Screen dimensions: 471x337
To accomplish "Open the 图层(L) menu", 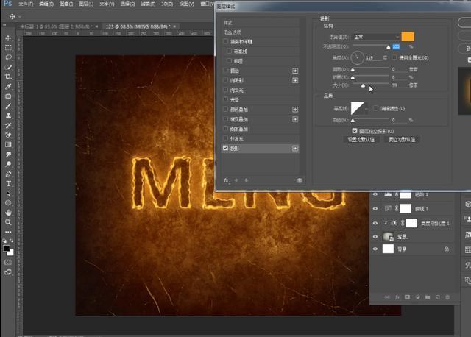I will (x=86, y=4).
